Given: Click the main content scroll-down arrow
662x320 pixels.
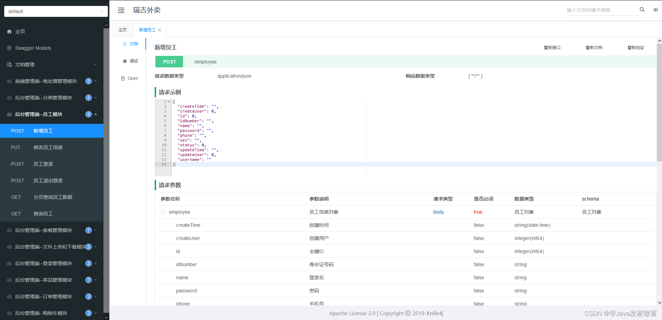Looking at the screenshot, I should point(659,303).
